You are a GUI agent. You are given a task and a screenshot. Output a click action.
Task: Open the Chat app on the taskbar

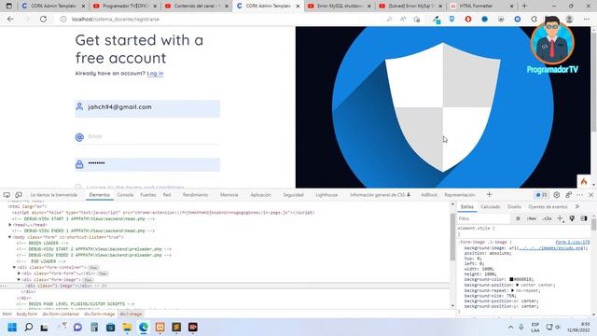[77, 328]
